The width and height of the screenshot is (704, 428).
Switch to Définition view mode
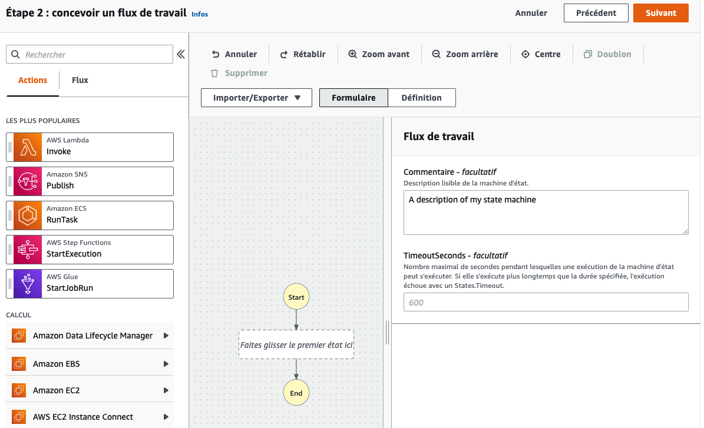pos(422,98)
